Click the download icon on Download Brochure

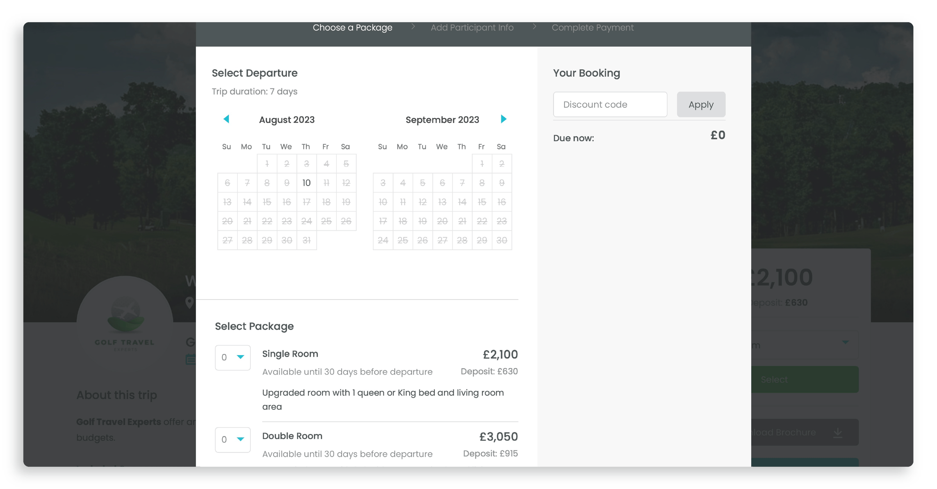(838, 432)
